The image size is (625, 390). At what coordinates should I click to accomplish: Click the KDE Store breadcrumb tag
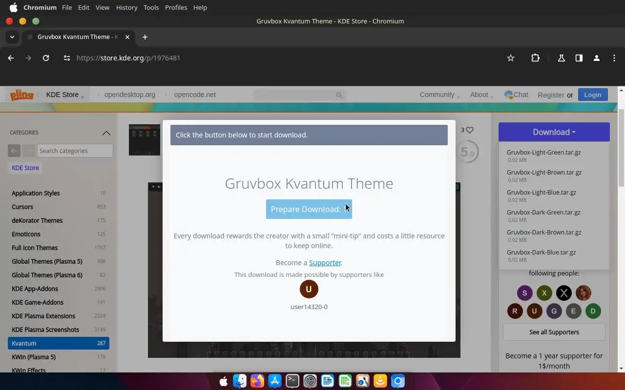25,168
